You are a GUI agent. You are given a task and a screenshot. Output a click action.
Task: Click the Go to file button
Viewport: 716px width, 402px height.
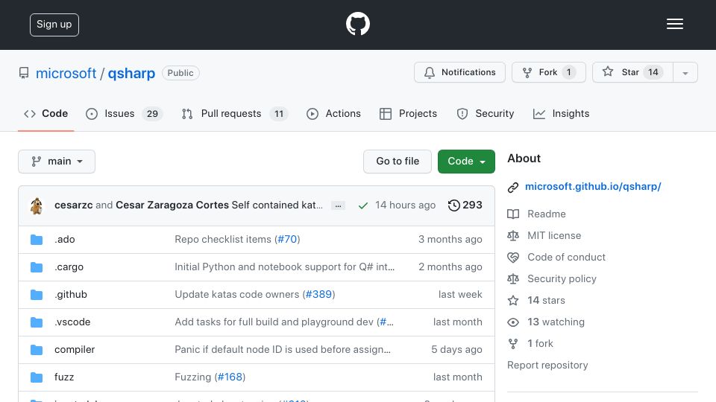click(398, 162)
